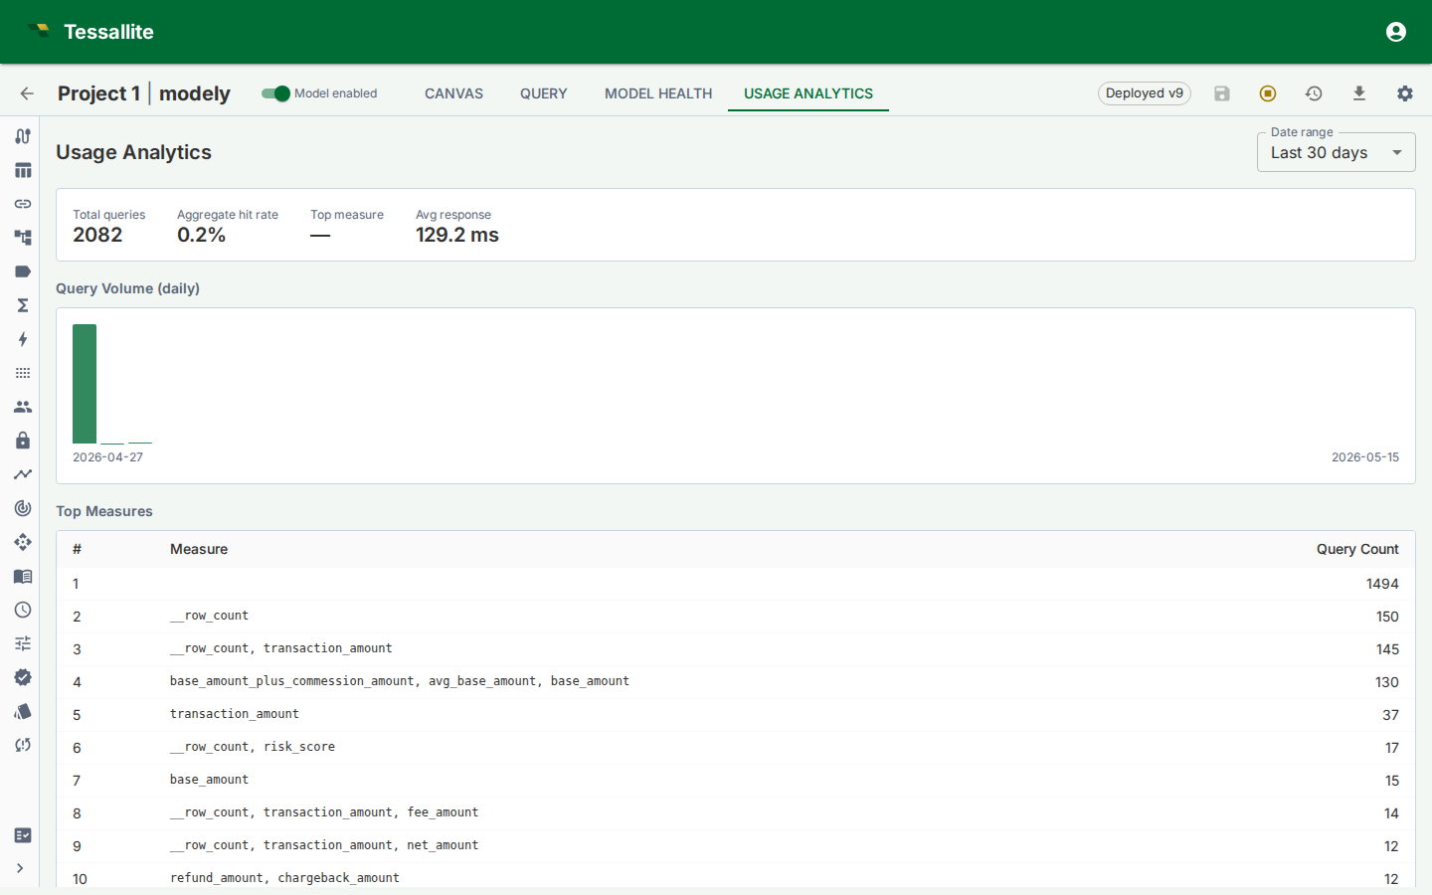1432x895 pixels.
Task: Click the 1494 query count value
Action: click(x=1382, y=584)
